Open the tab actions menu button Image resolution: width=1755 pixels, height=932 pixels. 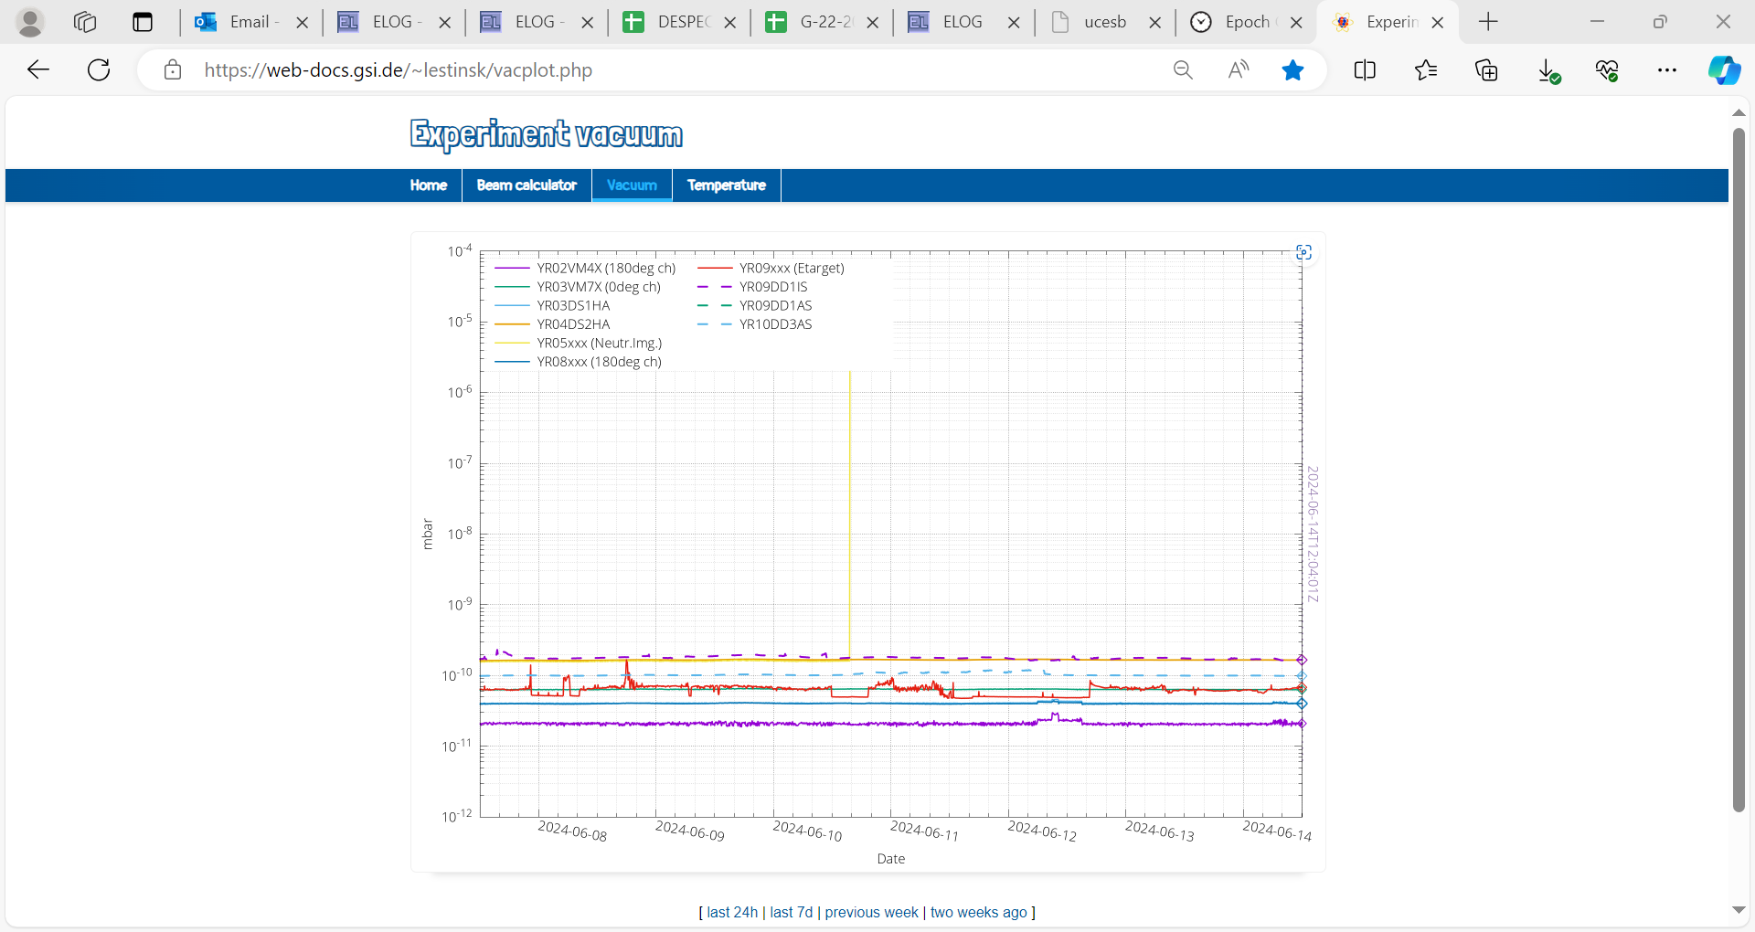(143, 22)
